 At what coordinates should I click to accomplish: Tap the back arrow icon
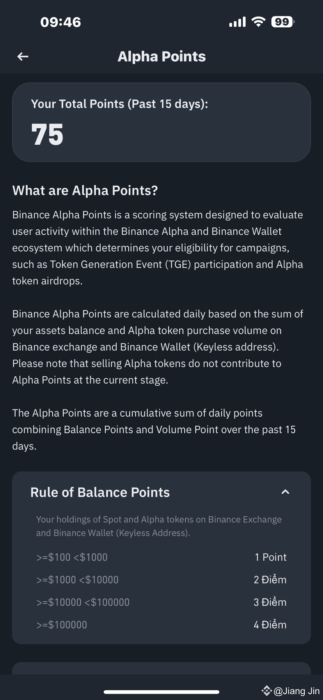pyautogui.click(x=23, y=57)
